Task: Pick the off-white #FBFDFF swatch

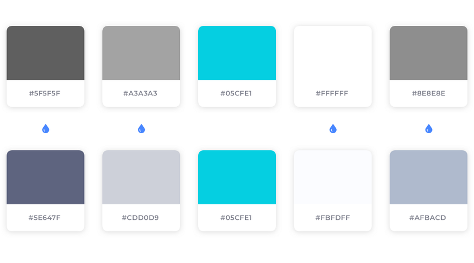Action: tap(333, 177)
